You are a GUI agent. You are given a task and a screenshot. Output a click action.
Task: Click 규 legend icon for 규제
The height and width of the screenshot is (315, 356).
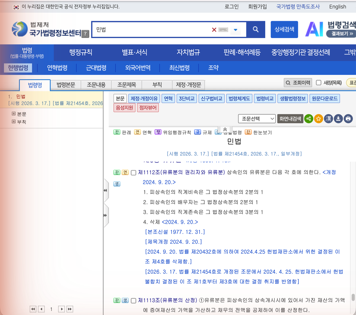click(x=198, y=132)
